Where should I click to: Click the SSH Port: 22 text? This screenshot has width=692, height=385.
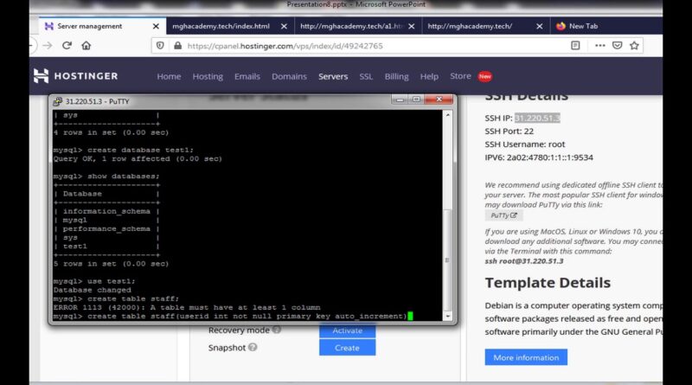(x=509, y=132)
